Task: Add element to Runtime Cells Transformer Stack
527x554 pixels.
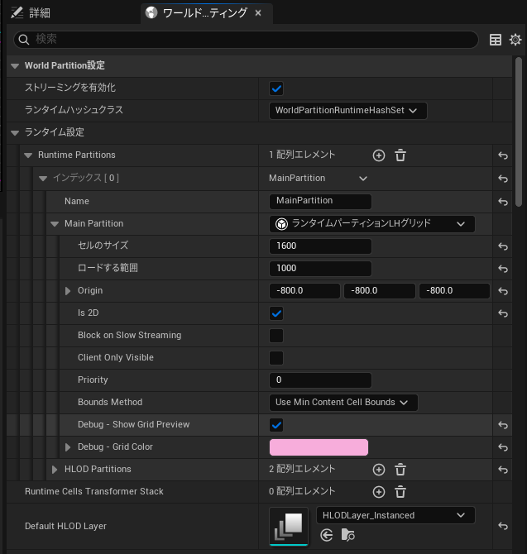Action: coord(379,492)
